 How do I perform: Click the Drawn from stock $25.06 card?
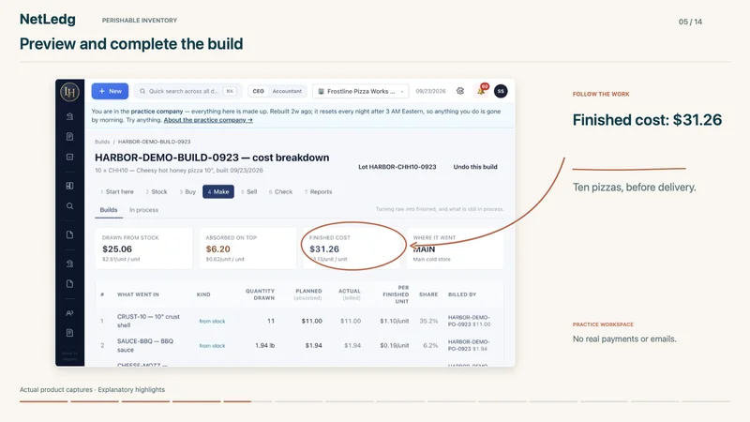tap(144, 249)
